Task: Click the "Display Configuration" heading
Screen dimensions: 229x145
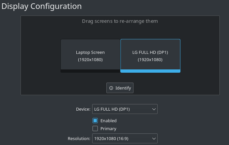Action: click(42, 6)
